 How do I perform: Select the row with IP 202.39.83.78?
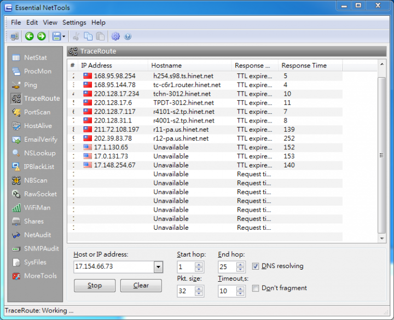click(205, 138)
